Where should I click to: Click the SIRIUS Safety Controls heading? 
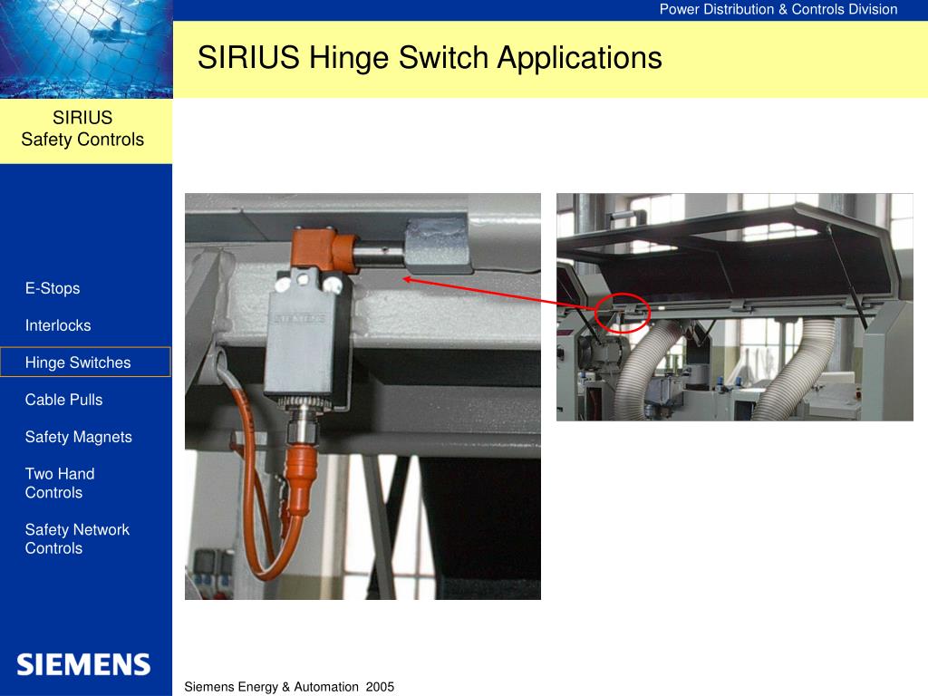(x=82, y=129)
